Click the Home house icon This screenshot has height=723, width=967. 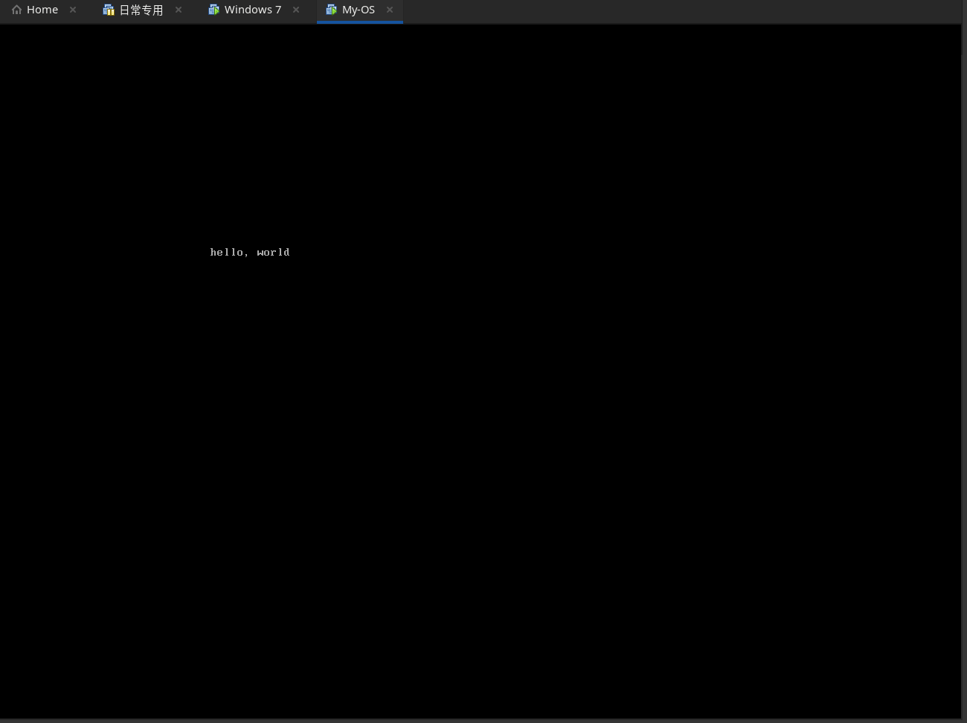[16, 10]
